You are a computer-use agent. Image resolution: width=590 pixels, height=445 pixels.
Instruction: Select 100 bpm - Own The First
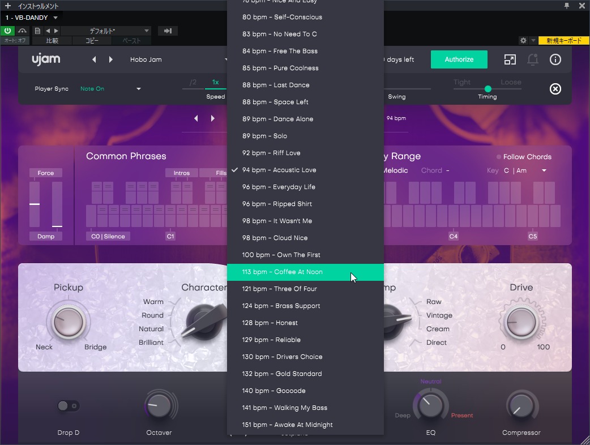pos(305,255)
